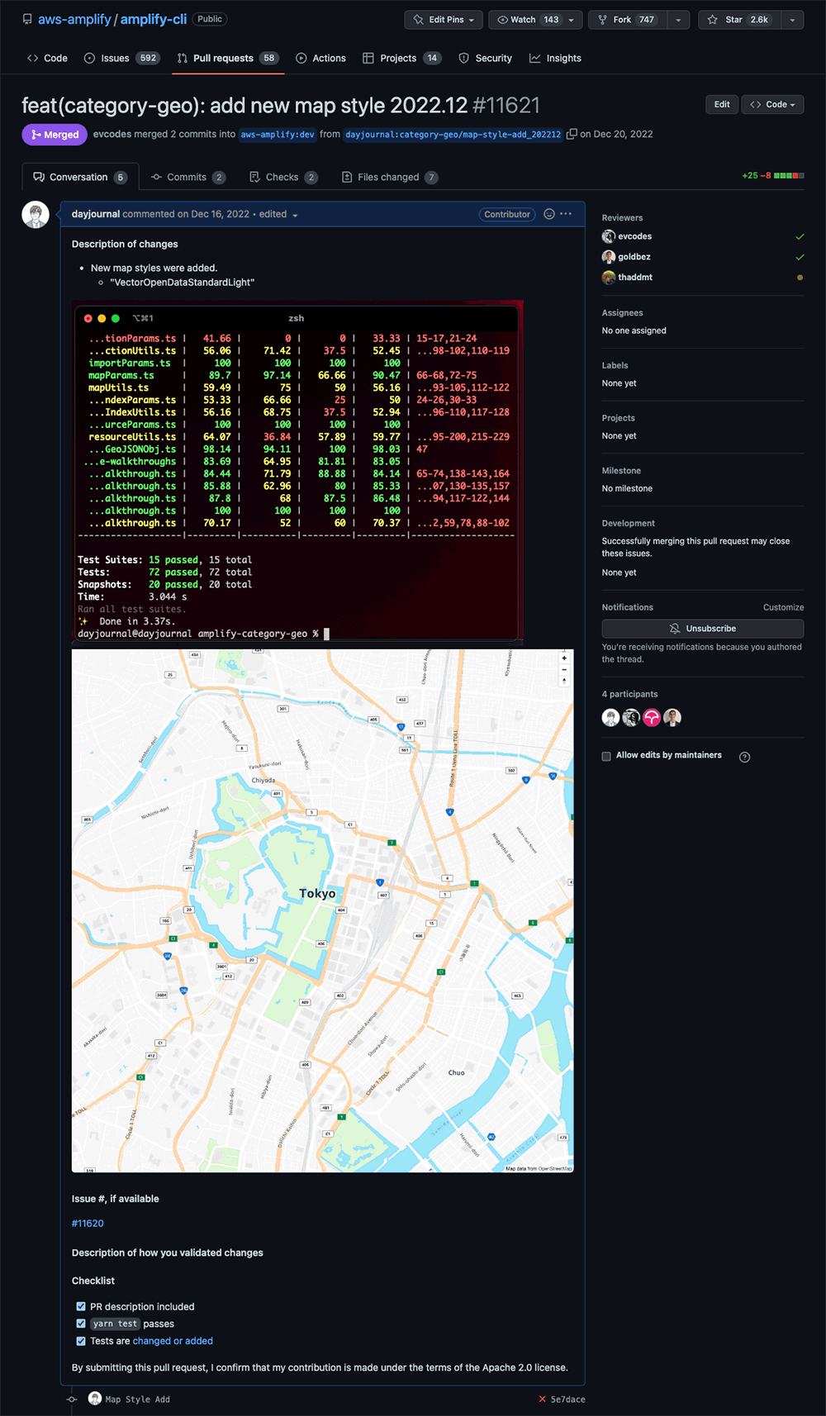Click dayjournal author name in comment header
The image size is (826, 1416).
96,214
